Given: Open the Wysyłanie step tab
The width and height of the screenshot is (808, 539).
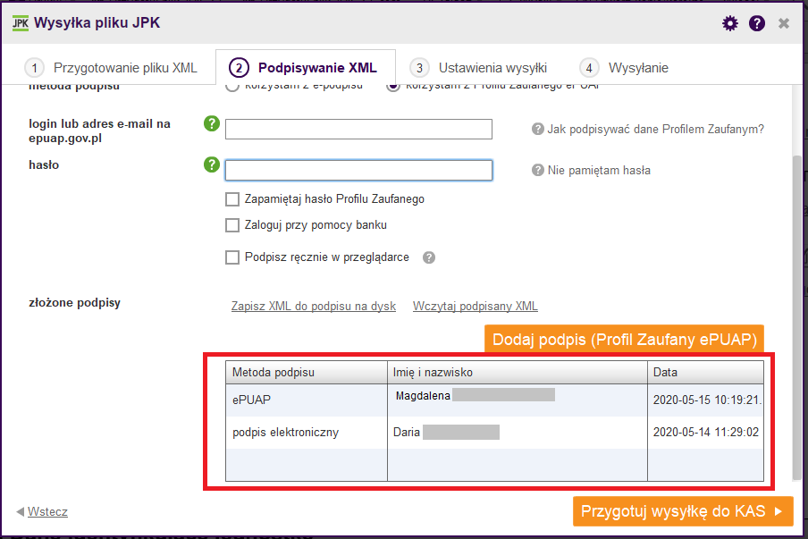Looking at the screenshot, I should pos(624,68).
